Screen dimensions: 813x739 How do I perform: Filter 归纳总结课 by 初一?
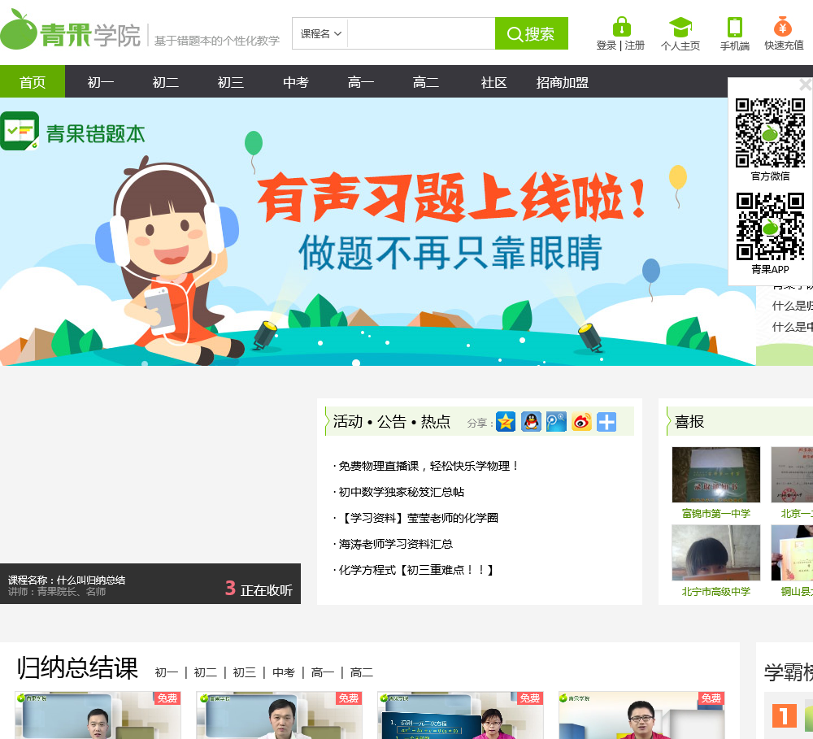[167, 672]
